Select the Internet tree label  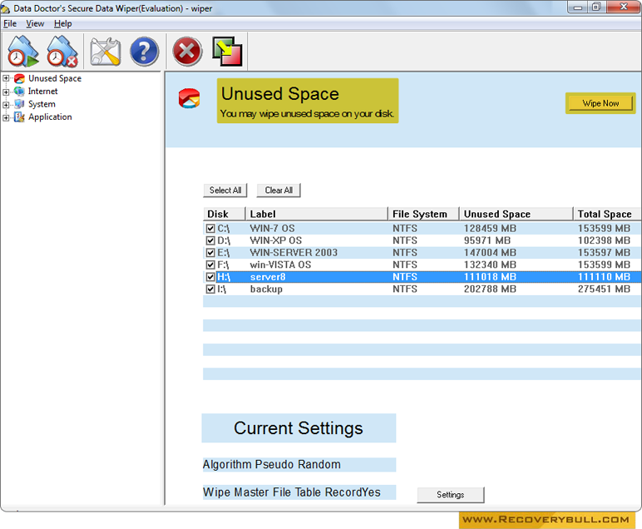point(43,91)
